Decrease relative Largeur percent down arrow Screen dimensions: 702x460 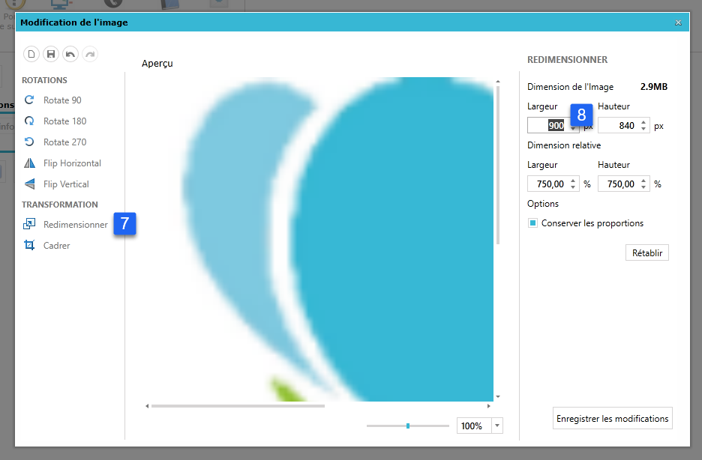pyautogui.click(x=573, y=187)
